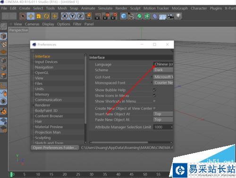Toggle Show Bubble Help checkbox
The width and height of the screenshot is (236, 178).
coord(154,90)
